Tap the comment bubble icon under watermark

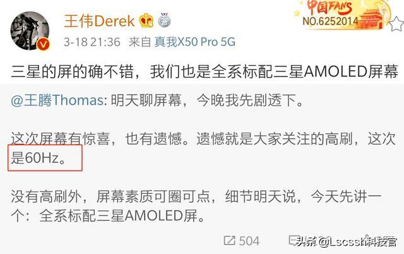(x=294, y=241)
